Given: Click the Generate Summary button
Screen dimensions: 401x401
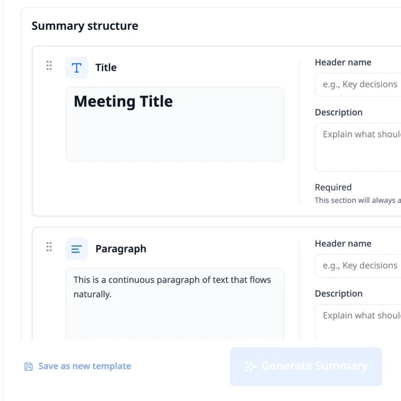Looking at the screenshot, I should (306, 366).
